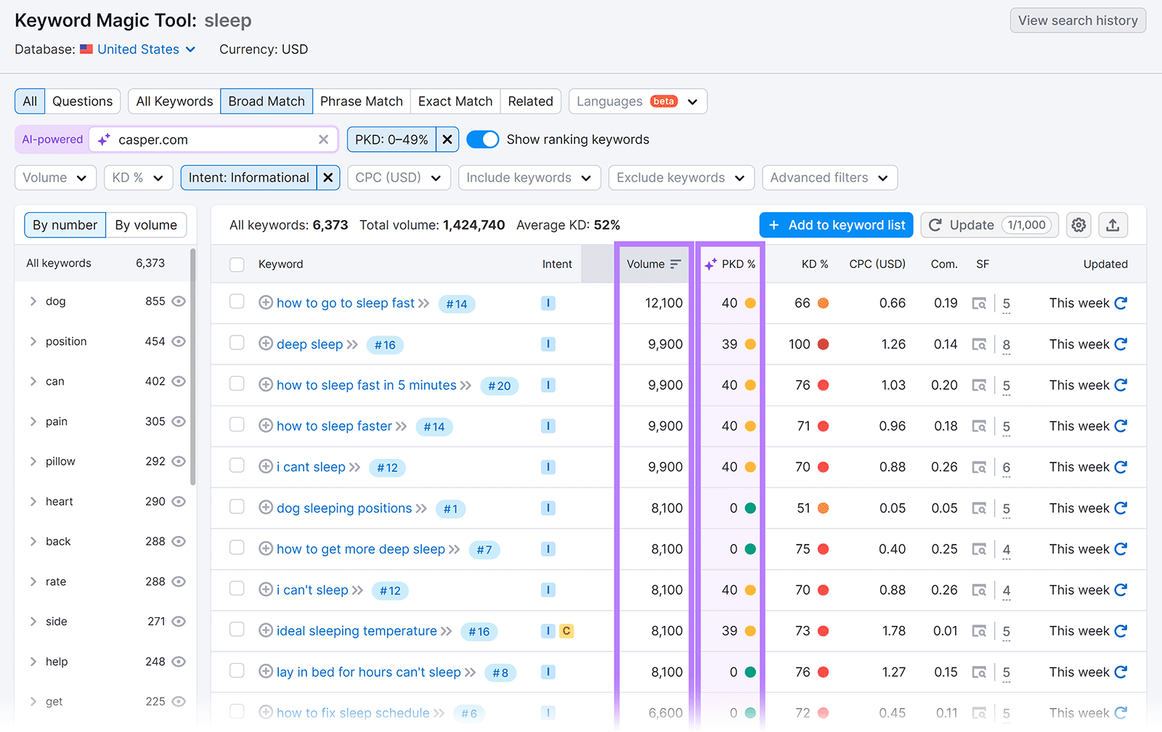Disable the 'Show ranking keywords' toggle
The image size is (1162, 732).
482,139
